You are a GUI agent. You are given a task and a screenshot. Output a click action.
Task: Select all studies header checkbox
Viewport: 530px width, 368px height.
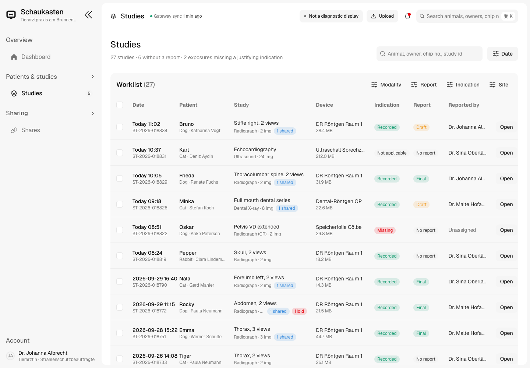tap(120, 105)
